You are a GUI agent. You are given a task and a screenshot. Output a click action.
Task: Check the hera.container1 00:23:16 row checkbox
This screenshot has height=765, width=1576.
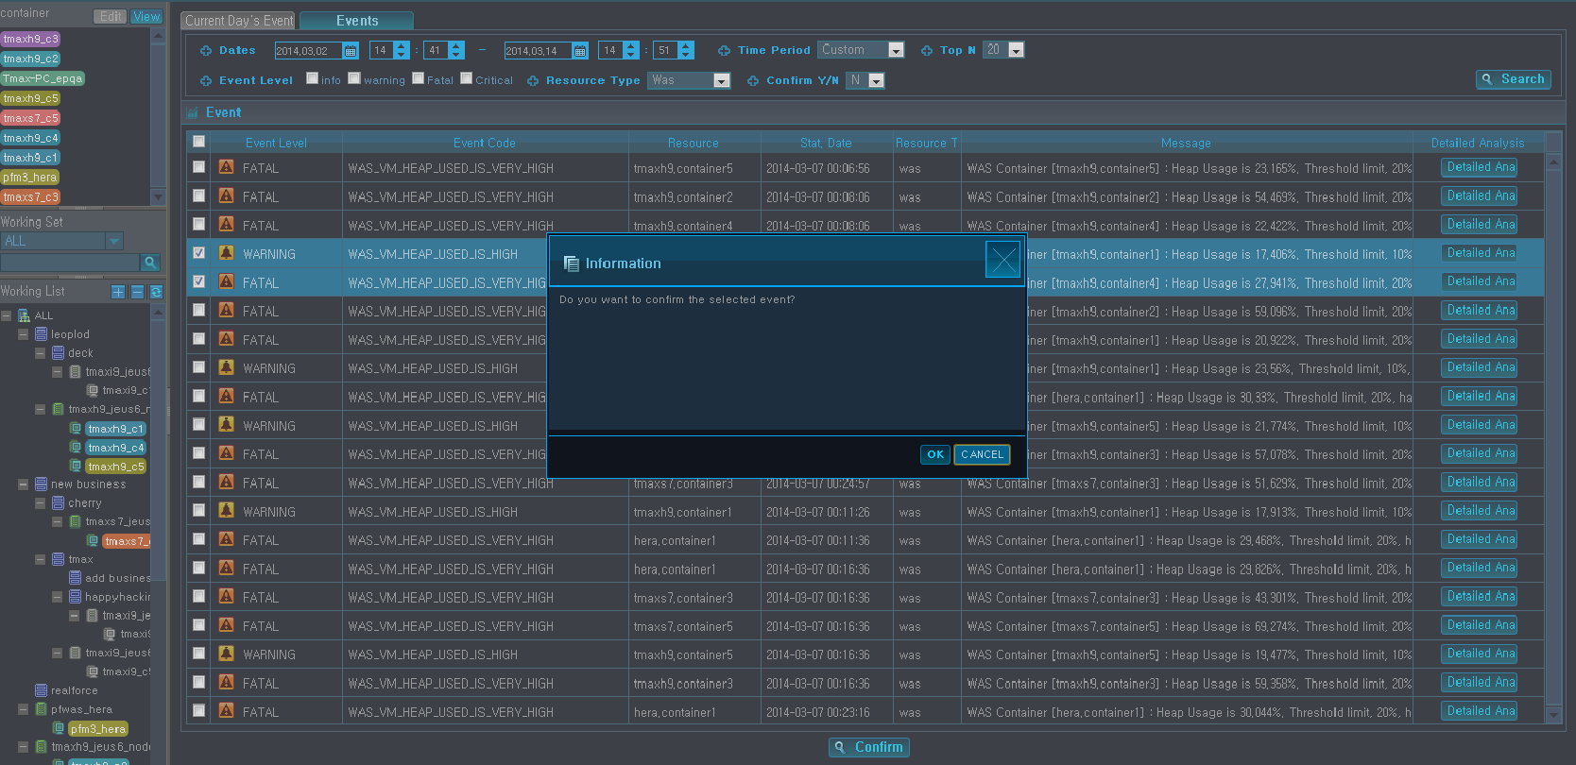click(198, 710)
